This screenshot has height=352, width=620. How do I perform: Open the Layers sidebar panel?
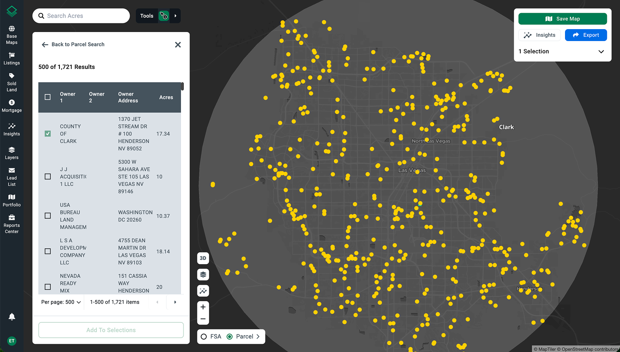(11, 153)
